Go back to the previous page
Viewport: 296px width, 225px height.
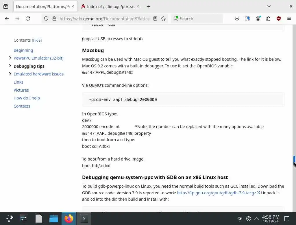coord(7,19)
